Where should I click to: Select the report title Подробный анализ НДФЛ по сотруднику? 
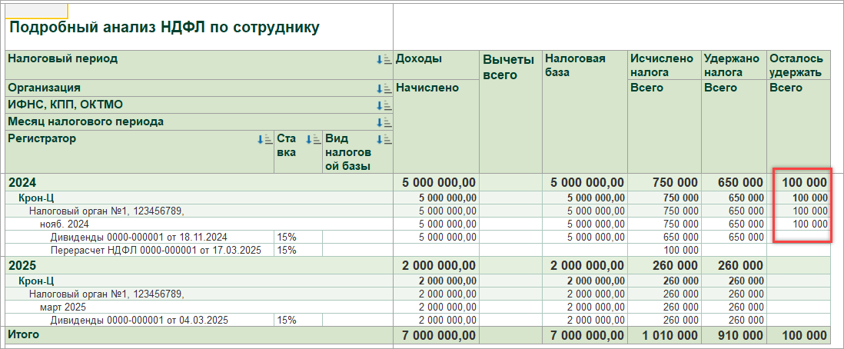(164, 28)
